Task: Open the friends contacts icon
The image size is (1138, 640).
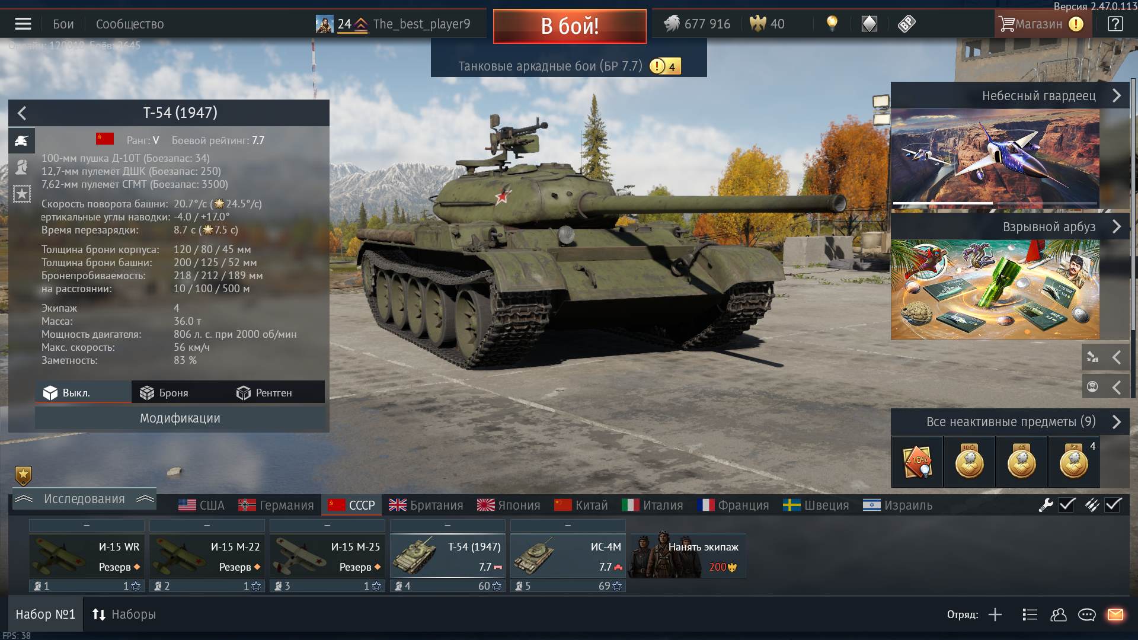Action: [1059, 615]
